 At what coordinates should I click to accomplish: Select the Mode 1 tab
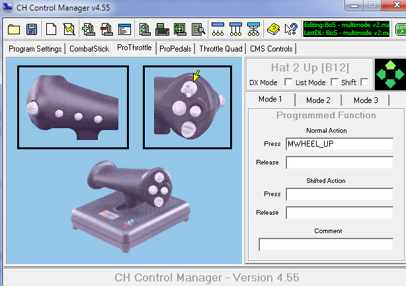270,99
